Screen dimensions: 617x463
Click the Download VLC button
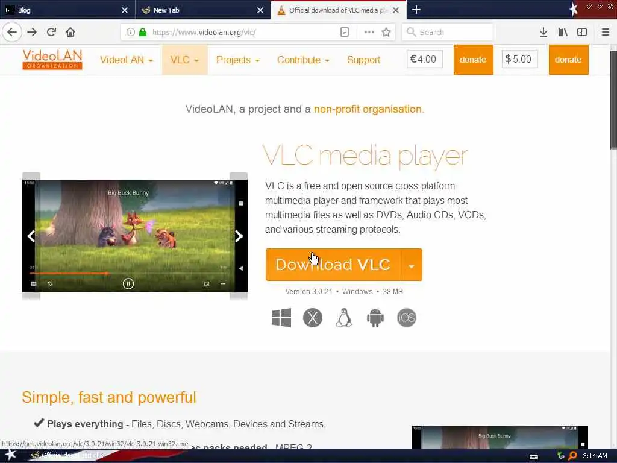(x=333, y=265)
